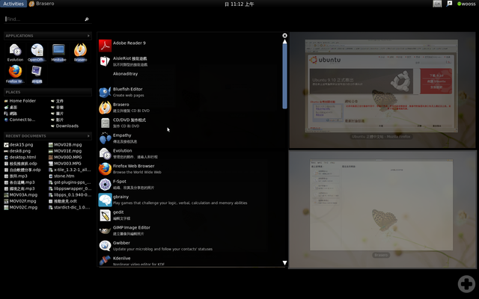Expand the Recent Documents section arrow
Viewport: 479px width, 299px height.
point(88,136)
